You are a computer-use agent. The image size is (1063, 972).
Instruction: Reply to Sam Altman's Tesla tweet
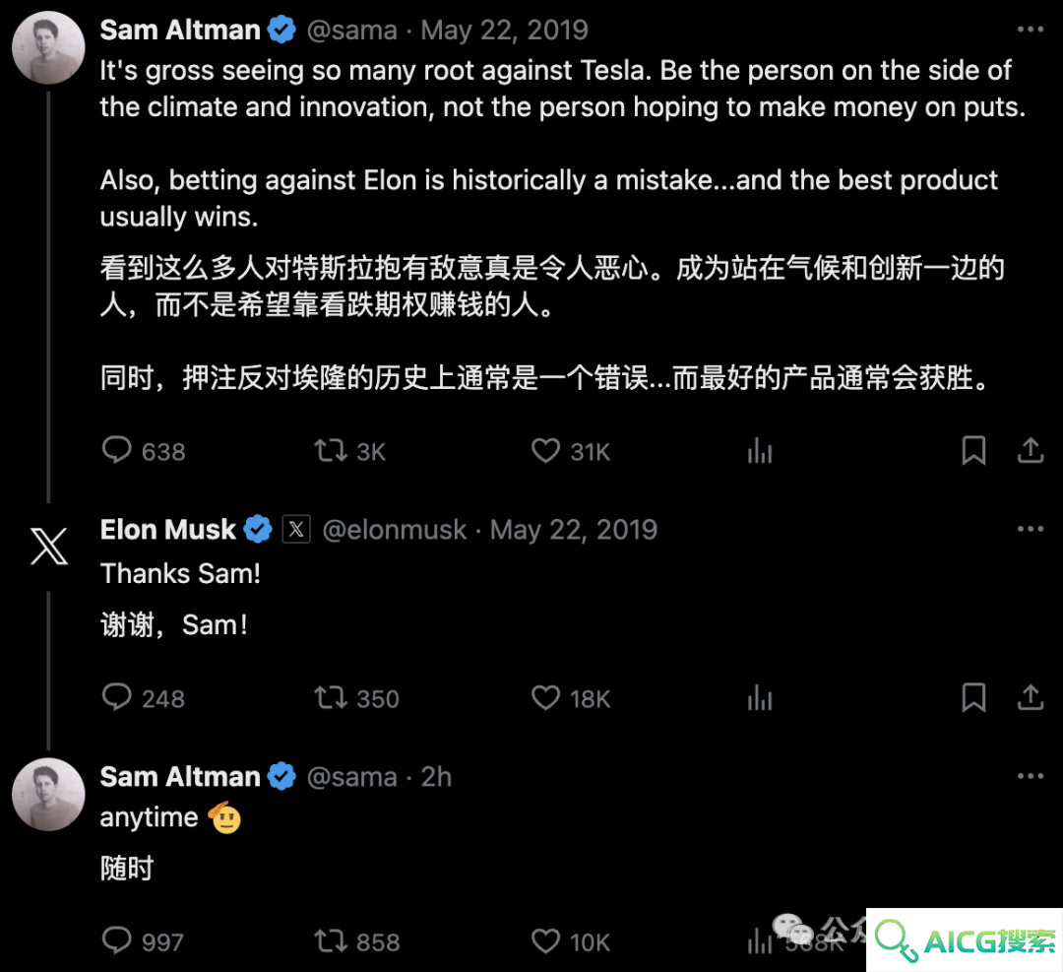(x=116, y=450)
